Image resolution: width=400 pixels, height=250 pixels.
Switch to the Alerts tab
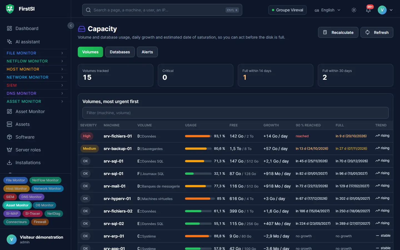pos(147,52)
